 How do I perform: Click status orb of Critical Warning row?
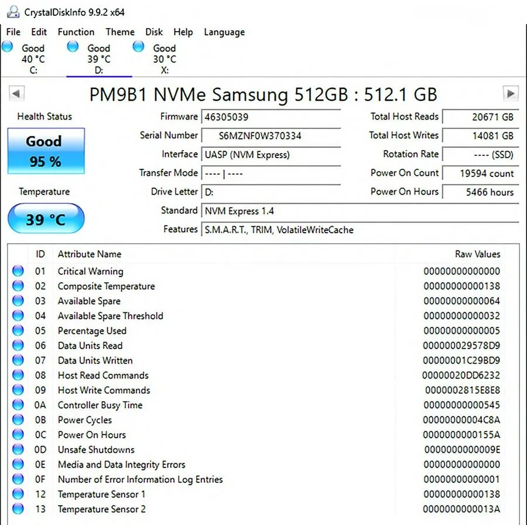pos(18,271)
